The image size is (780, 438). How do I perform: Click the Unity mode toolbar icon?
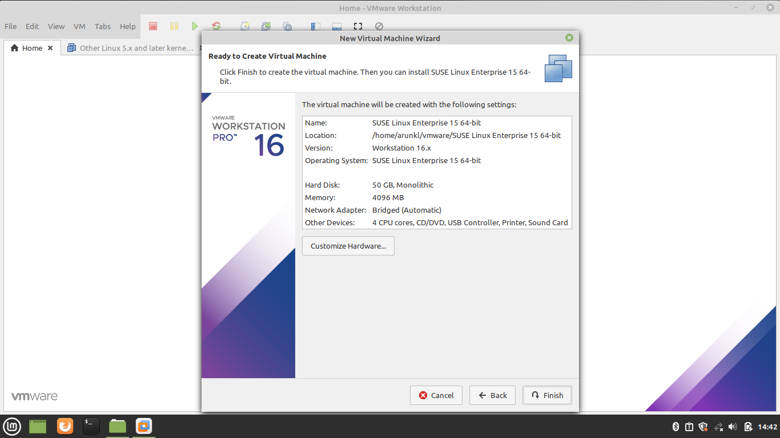click(379, 26)
